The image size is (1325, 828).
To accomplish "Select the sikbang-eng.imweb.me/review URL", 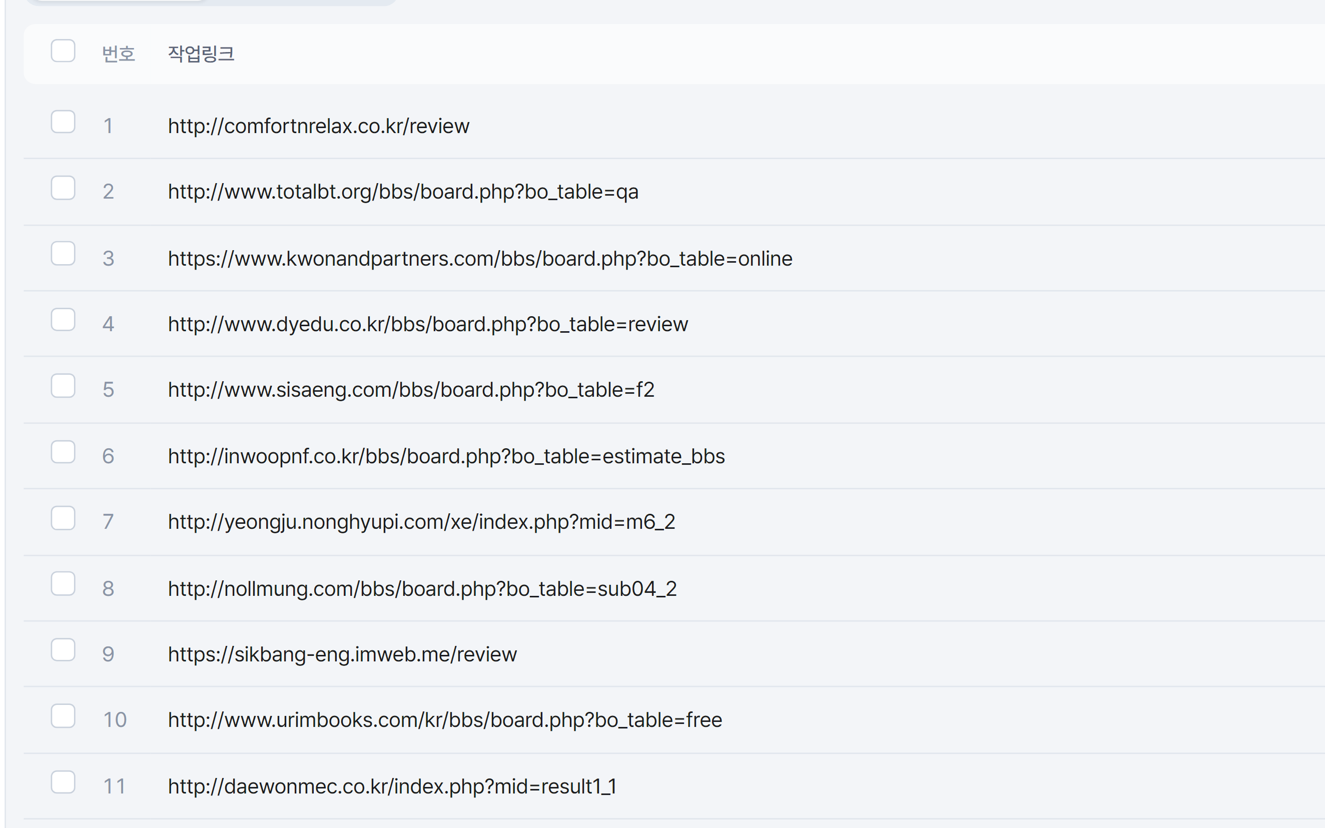I will [x=342, y=655].
